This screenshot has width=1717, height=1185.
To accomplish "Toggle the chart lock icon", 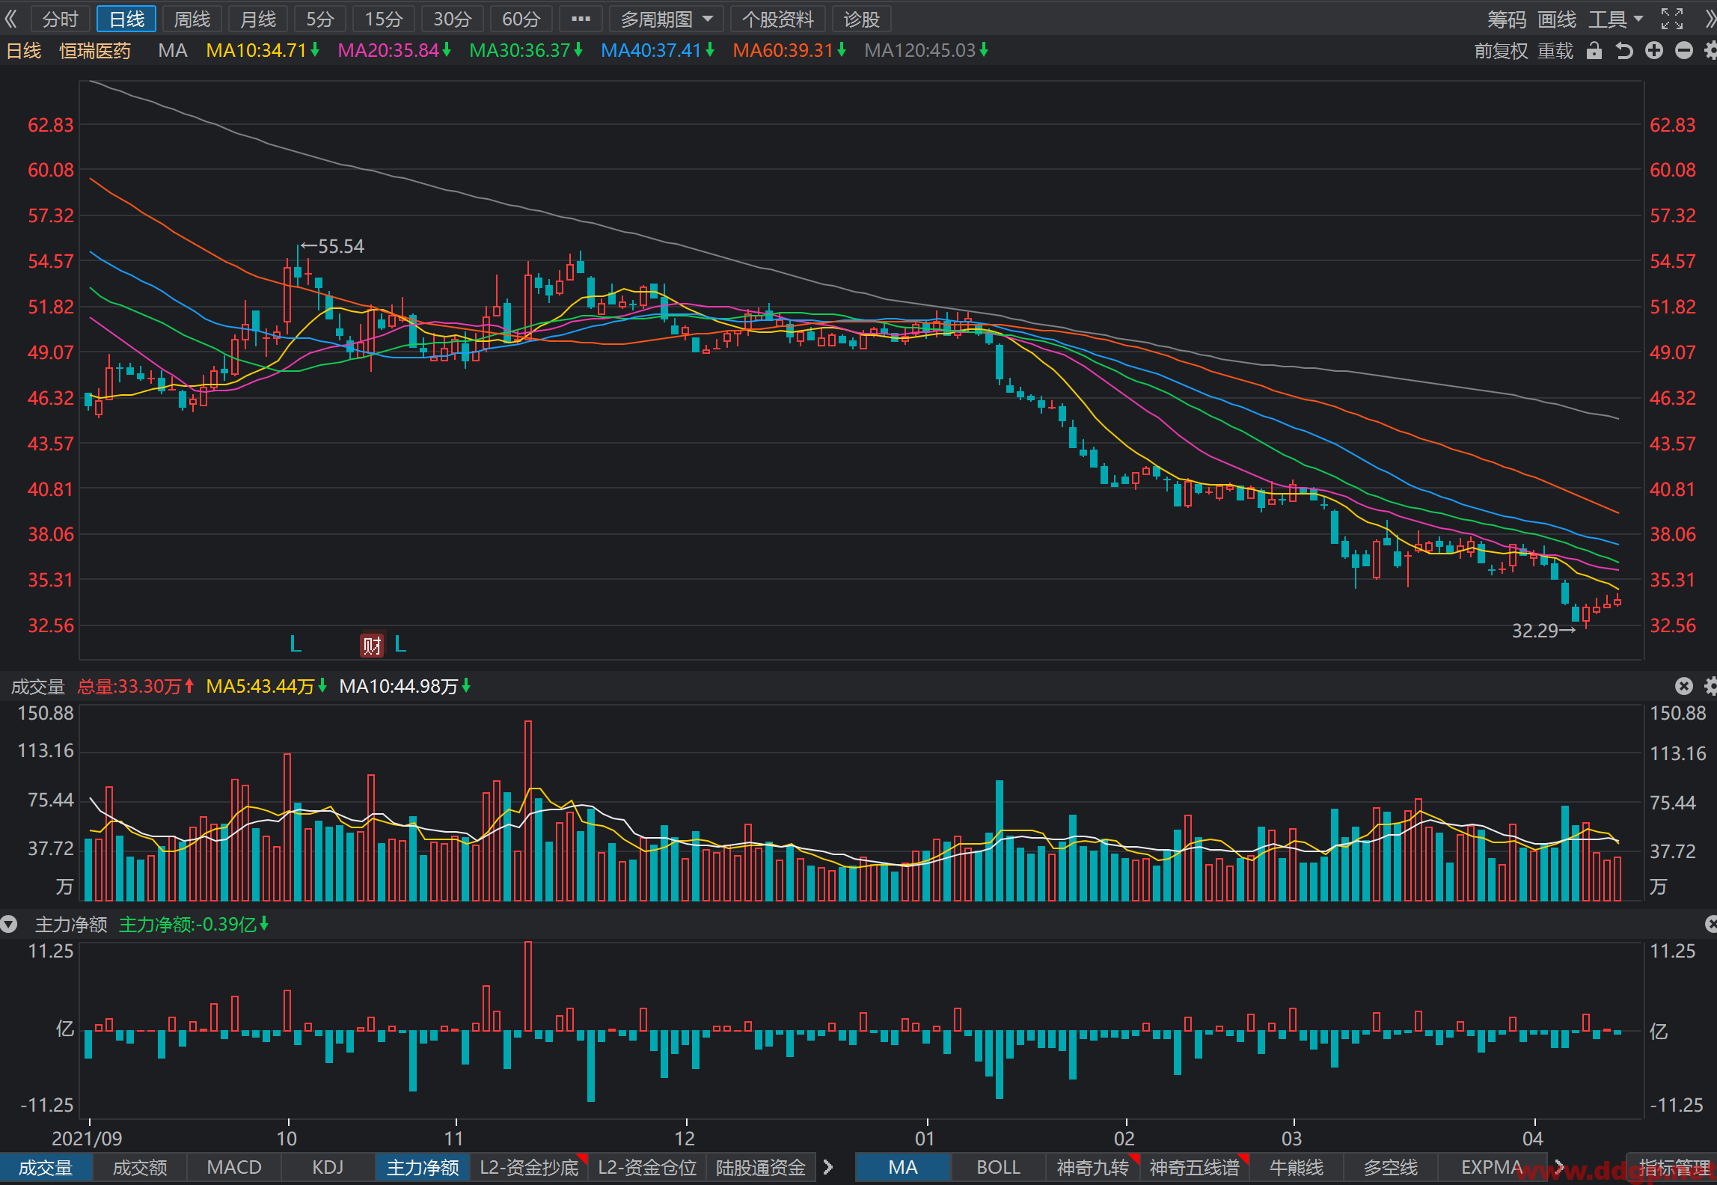I will (x=1594, y=51).
